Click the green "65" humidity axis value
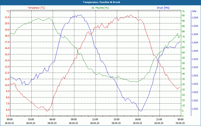This screenshot has width=201, height=126. click(183, 47)
